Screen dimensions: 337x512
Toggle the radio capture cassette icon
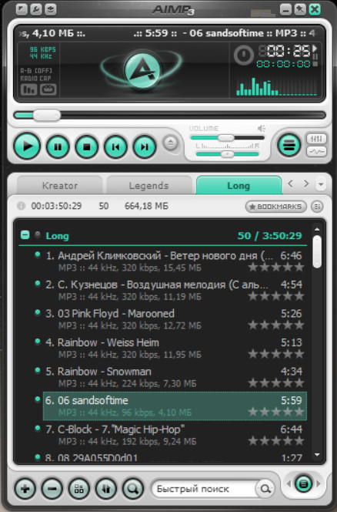[48, 89]
